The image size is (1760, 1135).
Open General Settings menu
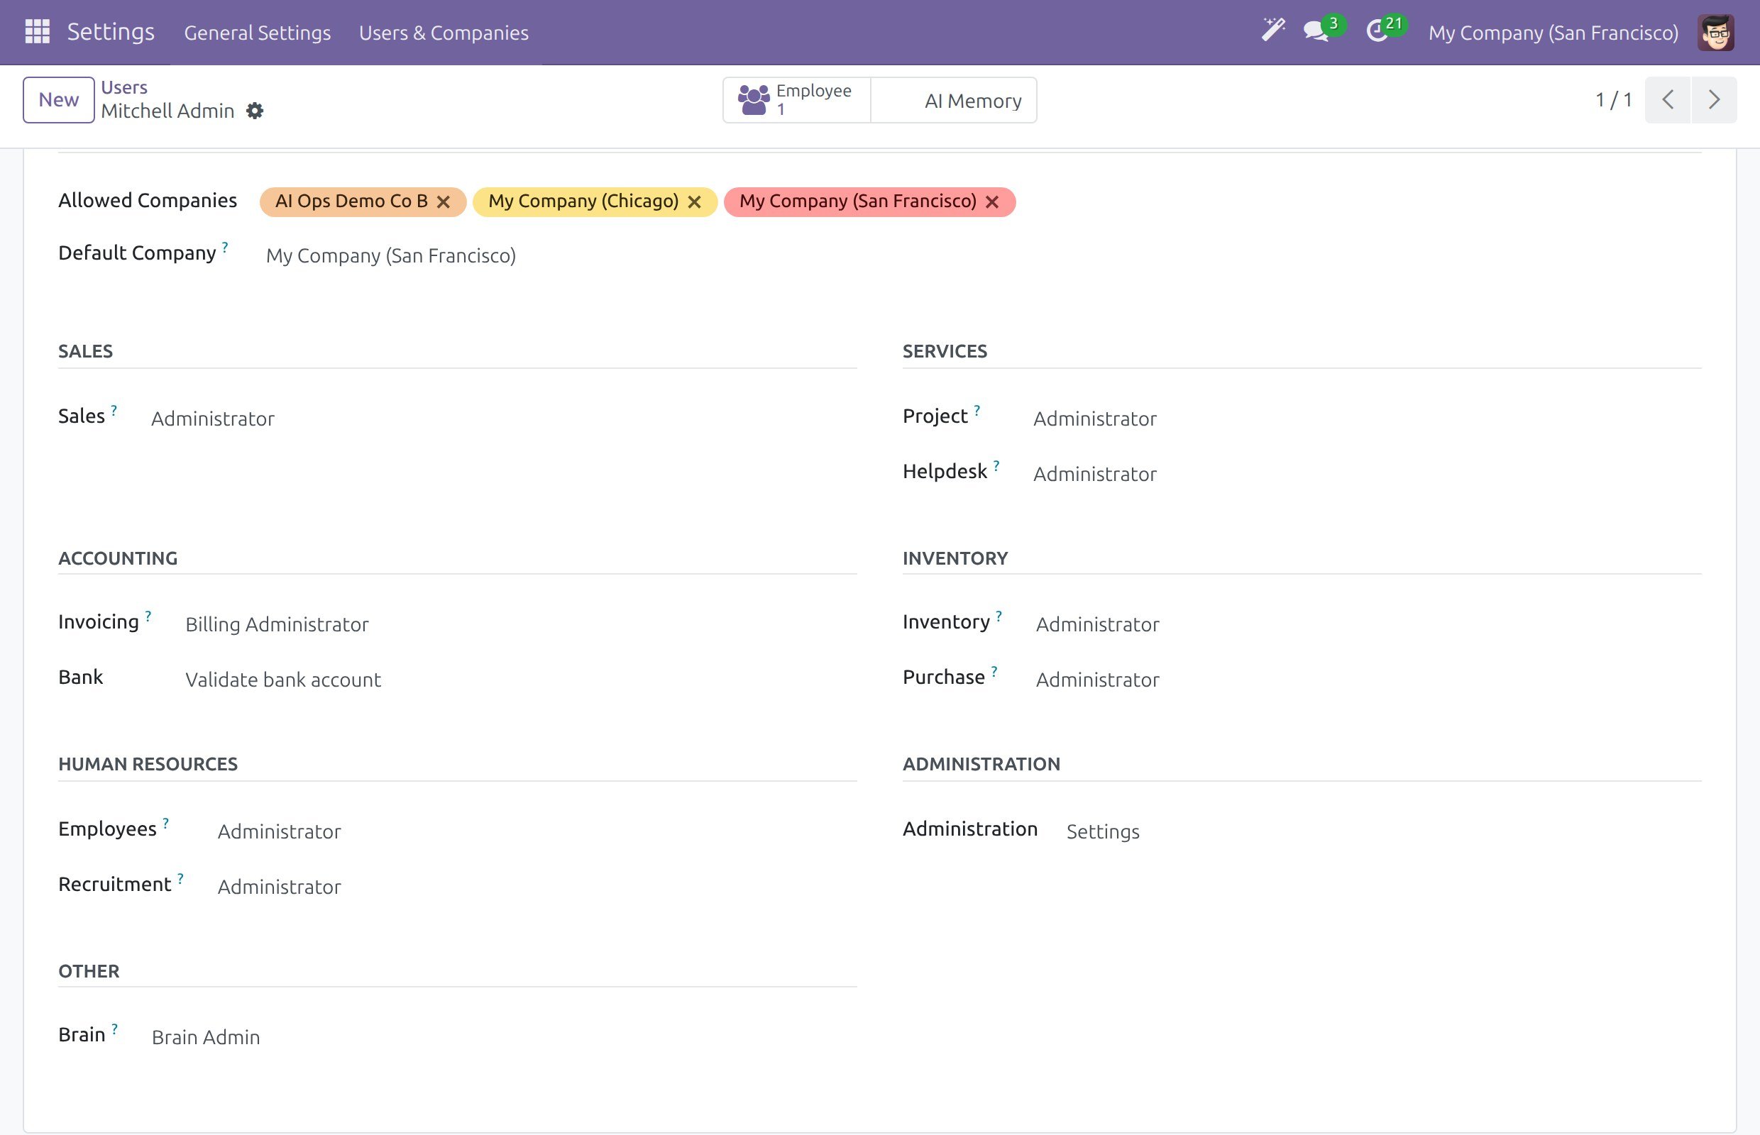pos(258,33)
